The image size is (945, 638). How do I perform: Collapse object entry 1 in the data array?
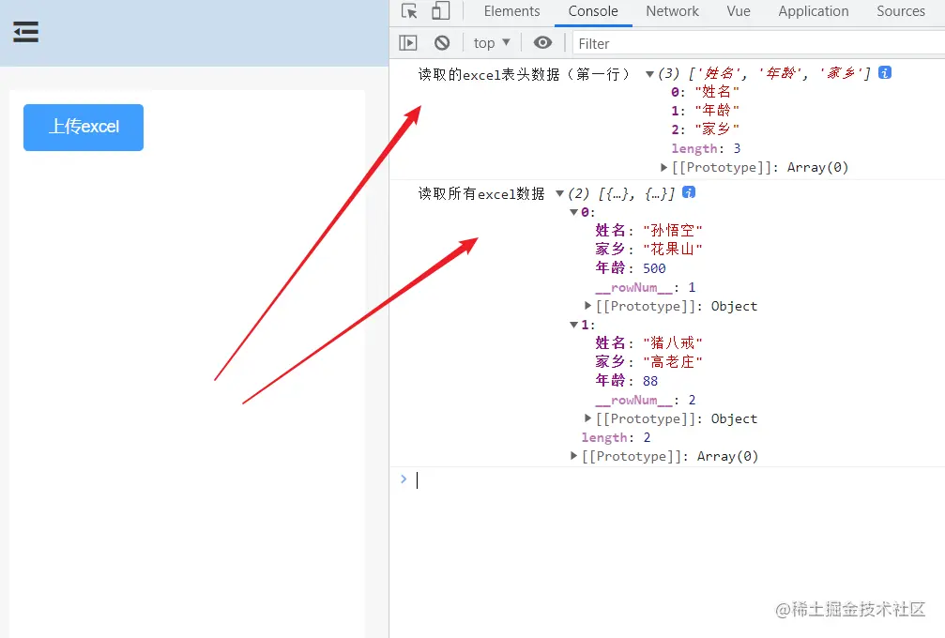(x=573, y=325)
